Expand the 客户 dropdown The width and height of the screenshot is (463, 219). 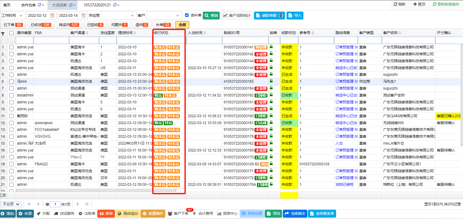178,16
